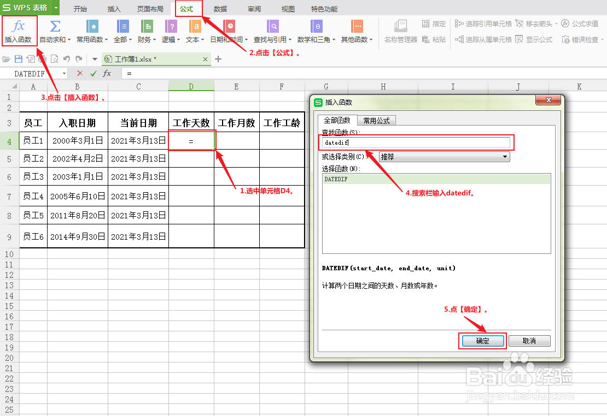The width and height of the screenshot is (607, 416).
Task: Click Evaluate Formula (公式求值)
Action: point(580,24)
